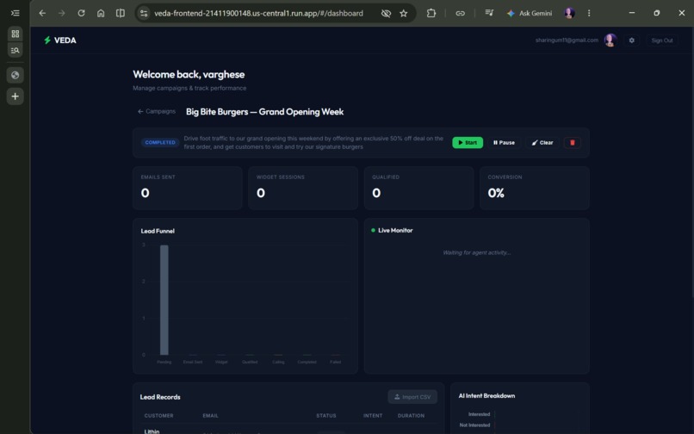Viewport: 694px width, 434px height.
Task: Click the link chain icon in toolbar
Action: [x=461, y=13]
